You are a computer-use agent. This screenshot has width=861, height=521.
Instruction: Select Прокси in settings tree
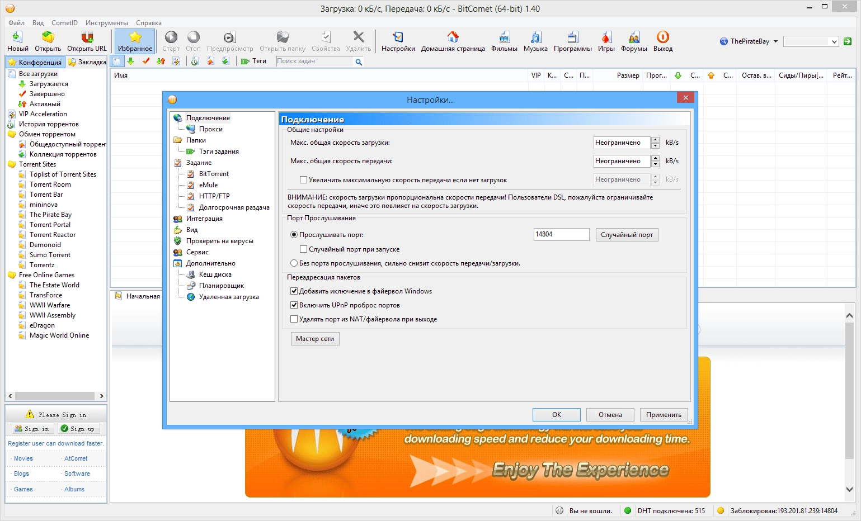coord(210,129)
